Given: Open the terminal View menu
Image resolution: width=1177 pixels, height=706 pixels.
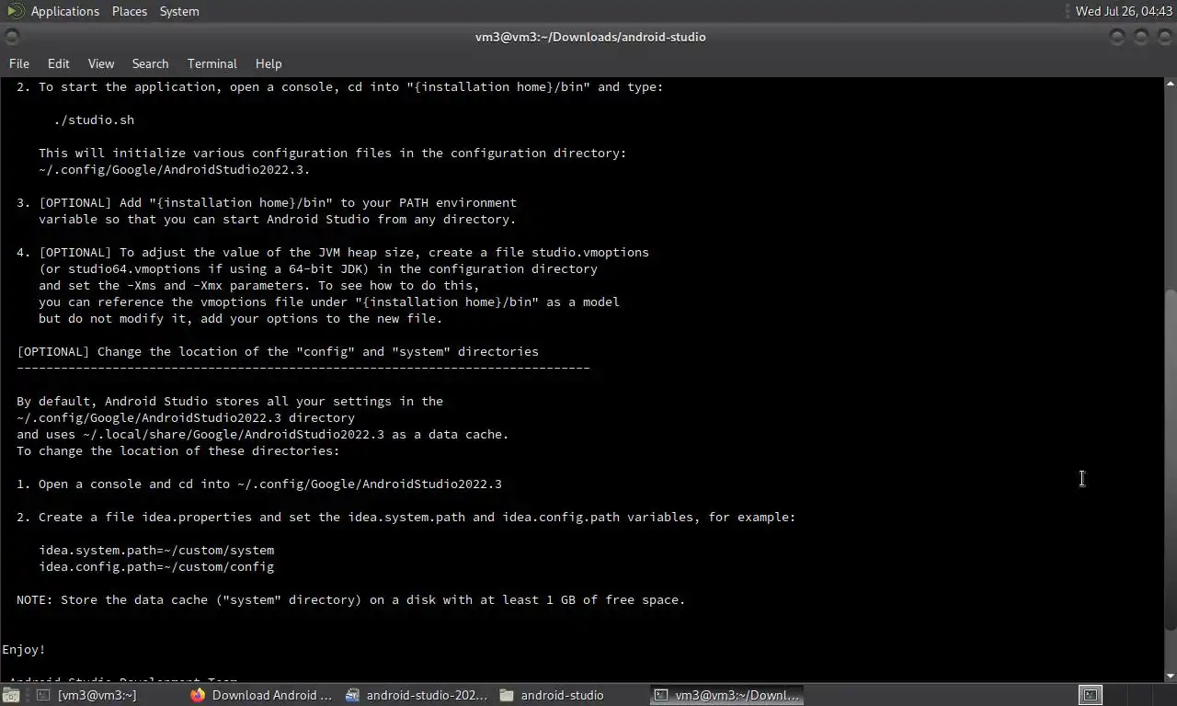Looking at the screenshot, I should tap(101, 63).
